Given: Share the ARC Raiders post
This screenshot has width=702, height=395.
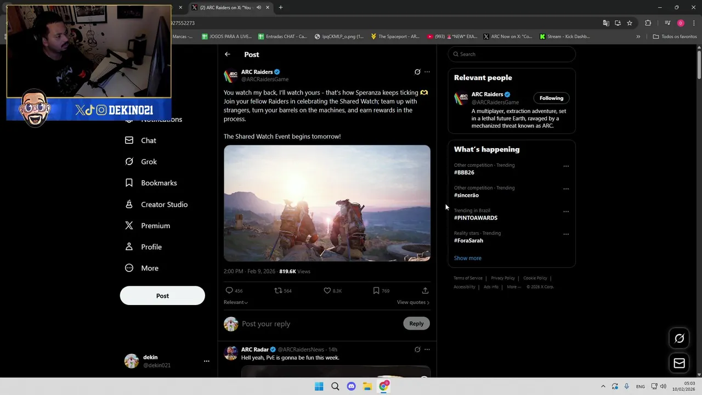Looking at the screenshot, I should pyautogui.click(x=425, y=291).
